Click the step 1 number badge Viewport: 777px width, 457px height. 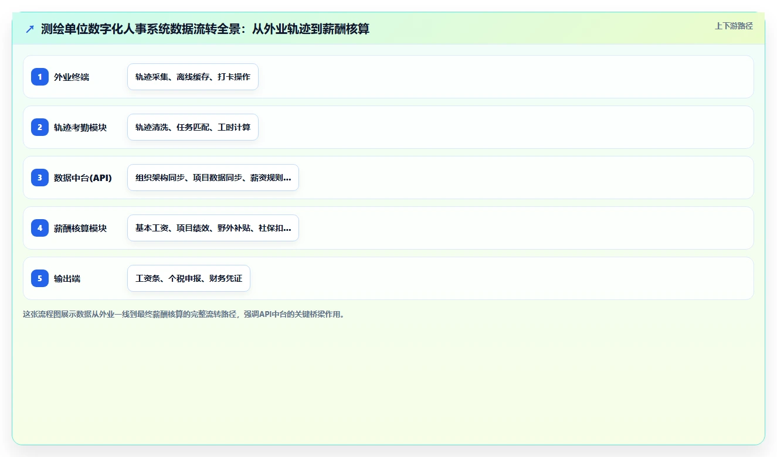40,77
